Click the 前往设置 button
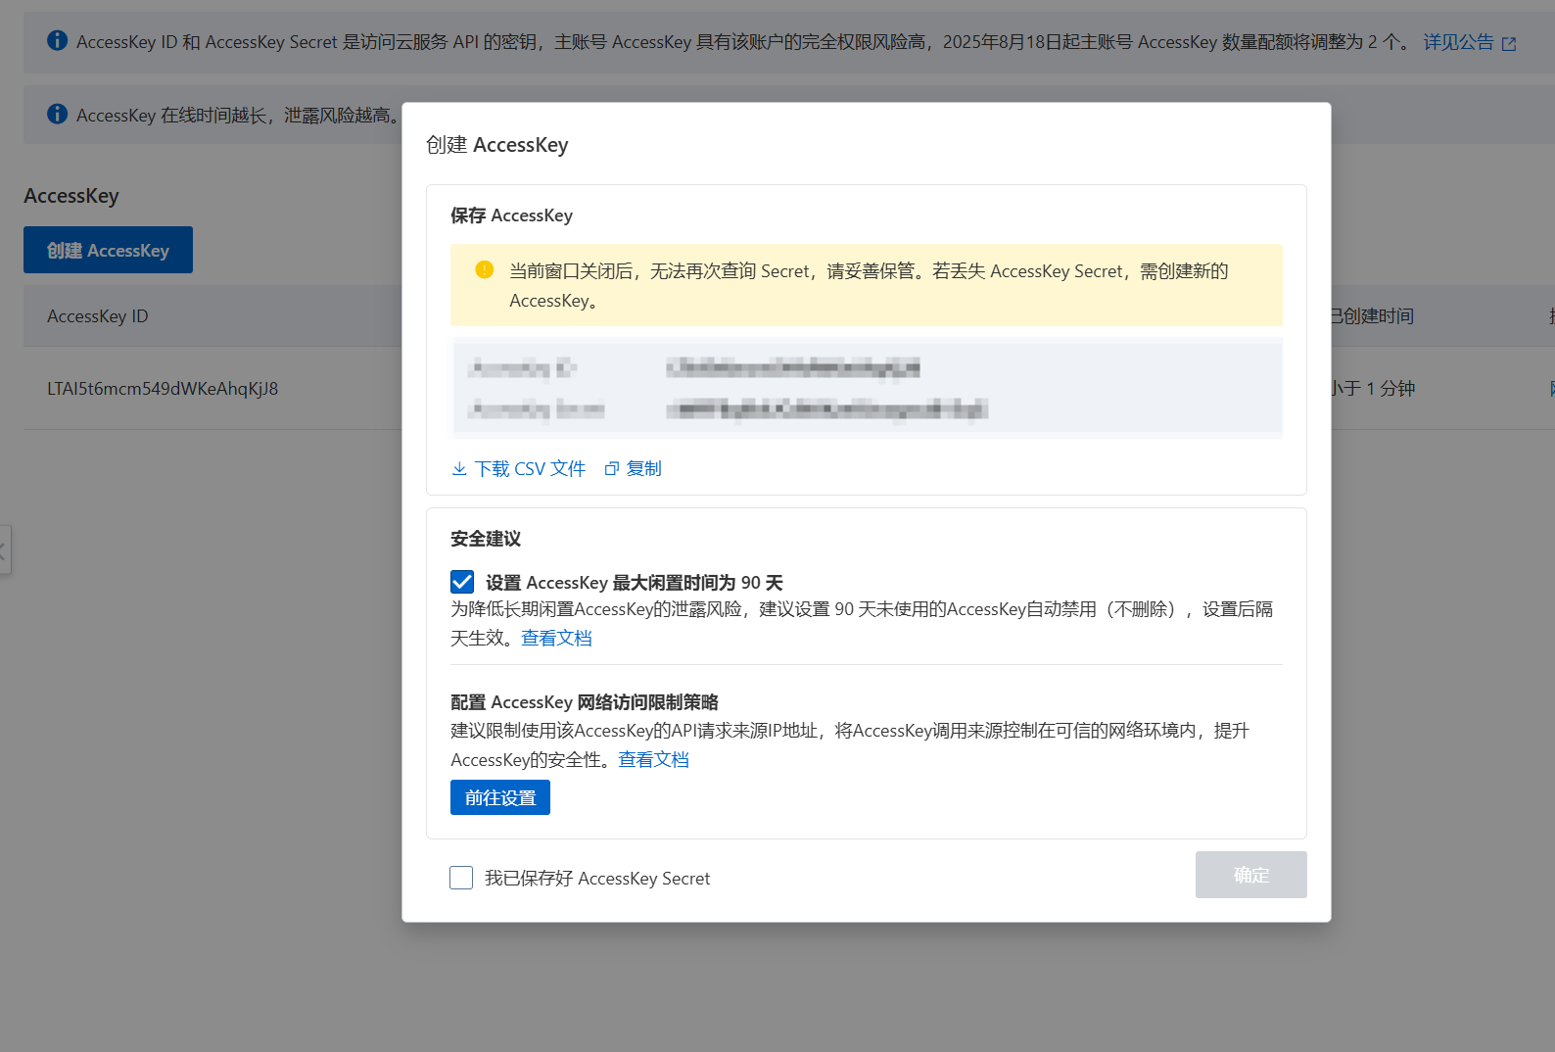Viewport: 1555px width, 1052px height. 500,797
